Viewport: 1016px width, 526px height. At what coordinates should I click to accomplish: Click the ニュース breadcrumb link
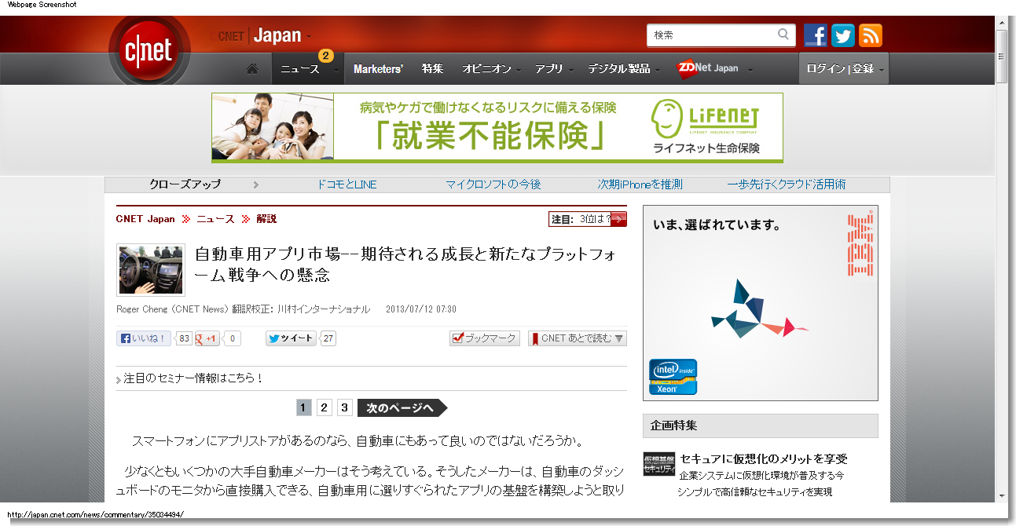point(215,219)
